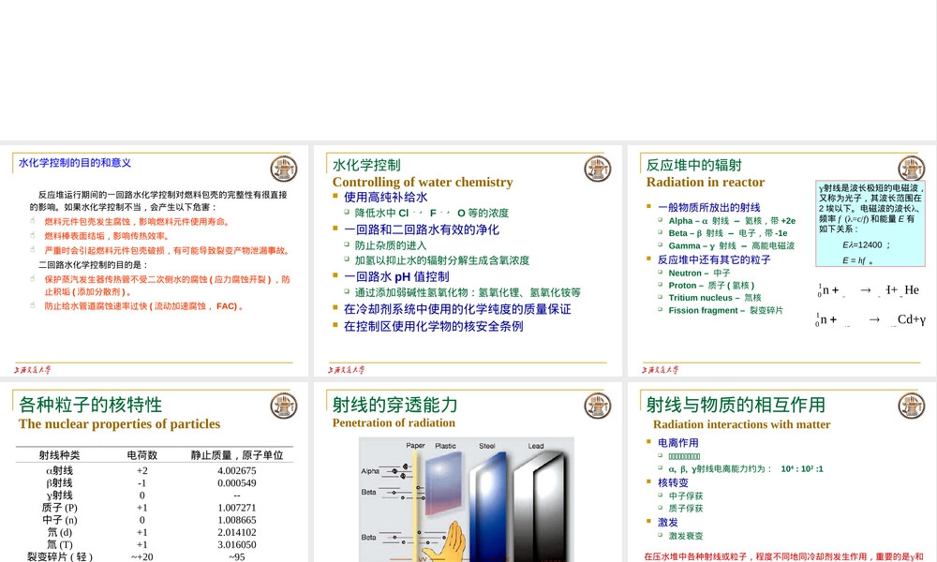Click the emblem on the Radiation interactions slide
This screenshot has width=937, height=562.
[x=912, y=407]
